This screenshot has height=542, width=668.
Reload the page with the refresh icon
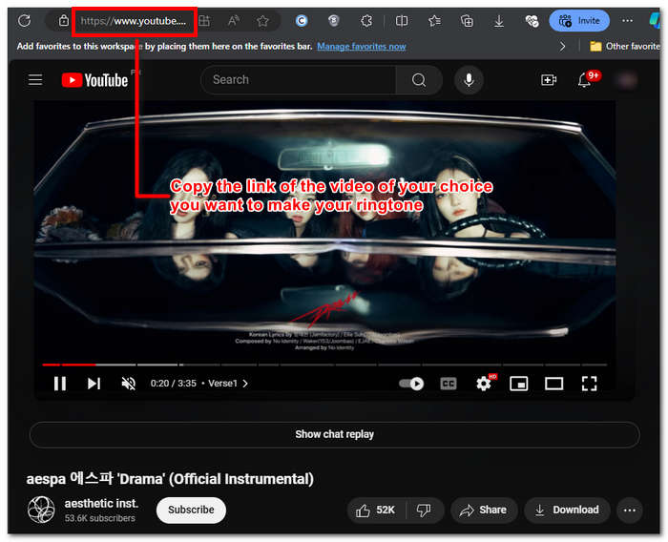point(24,20)
